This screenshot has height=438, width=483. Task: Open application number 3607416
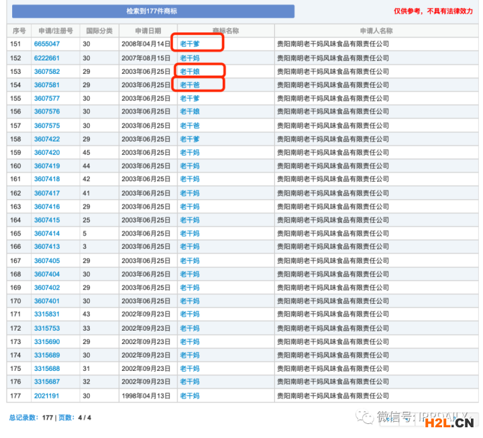[47, 207]
